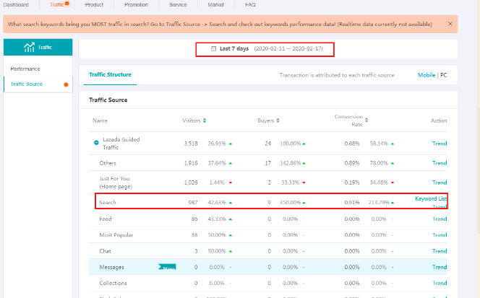Open Trend for Just For You row

point(440,183)
